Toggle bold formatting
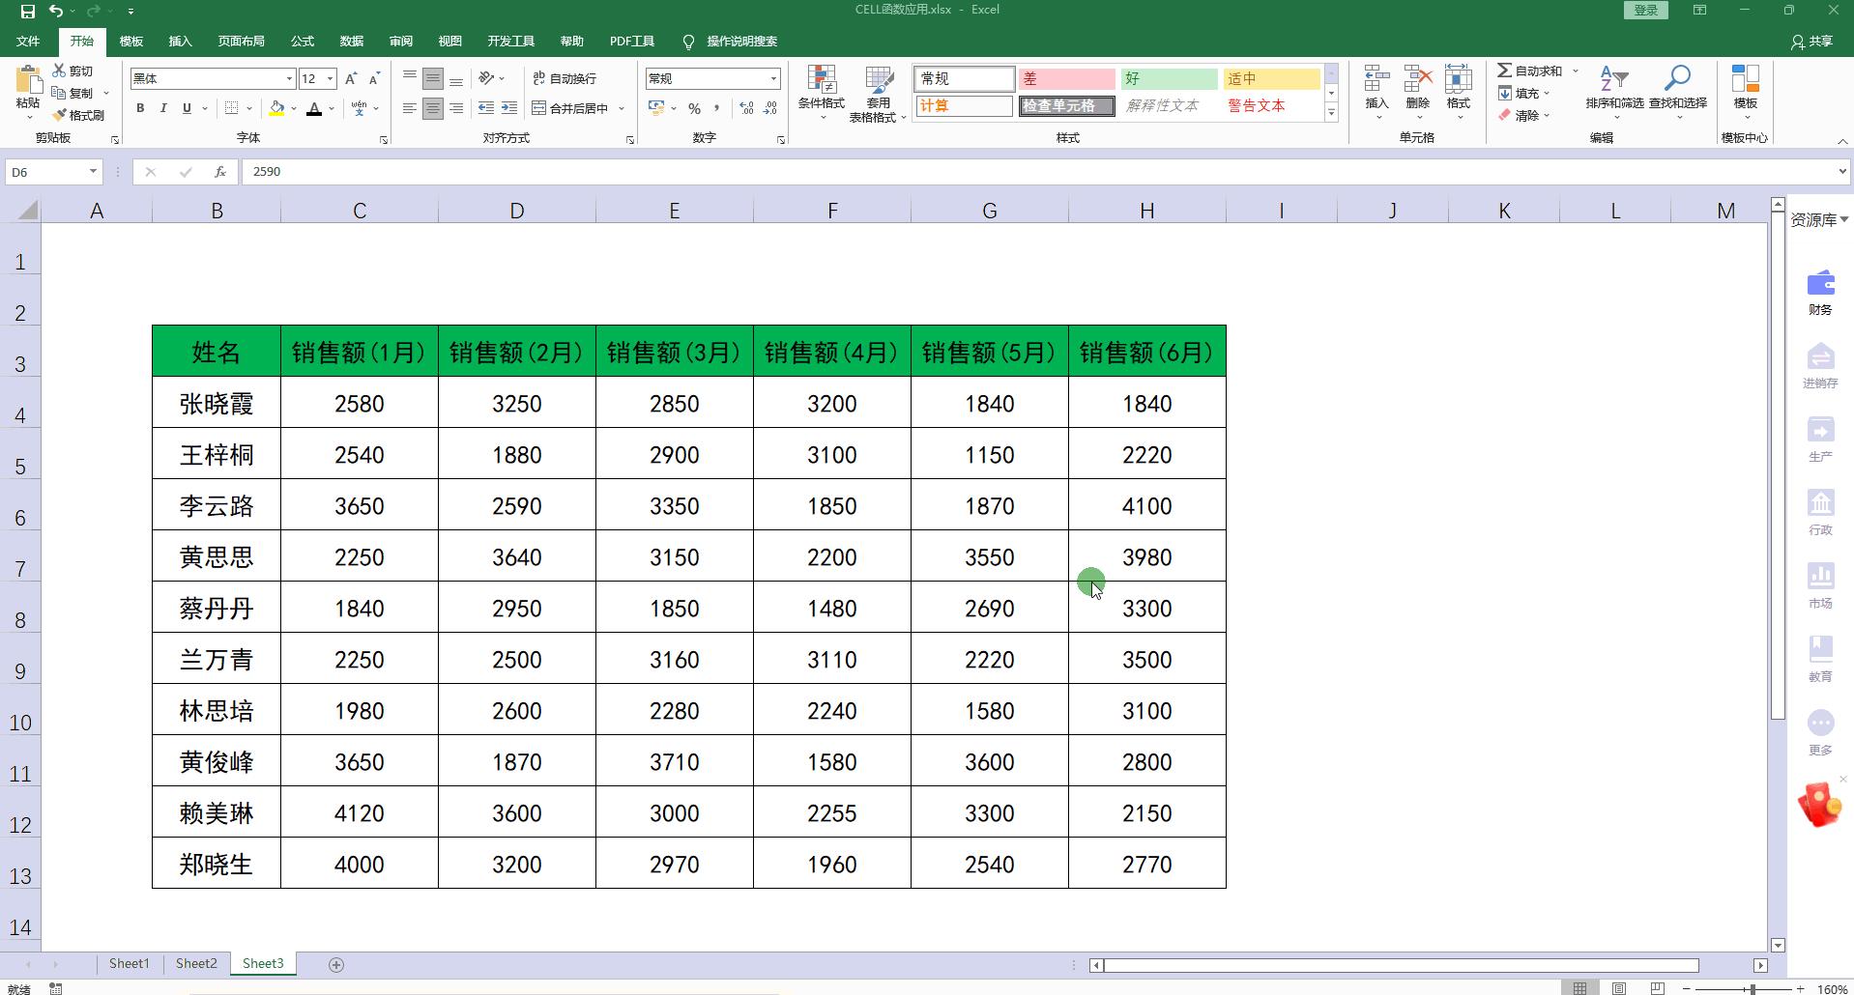This screenshot has width=1854, height=995. pyautogui.click(x=140, y=108)
